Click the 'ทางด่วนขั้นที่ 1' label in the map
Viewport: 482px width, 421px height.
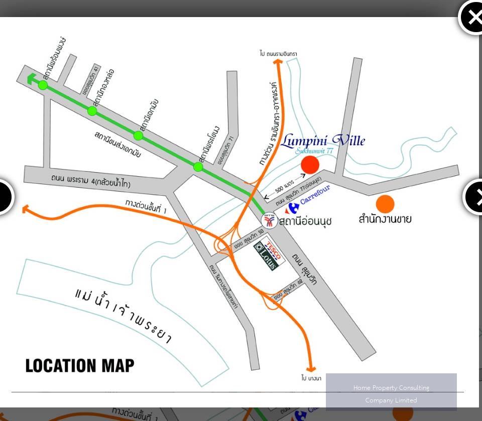[x=146, y=207]
